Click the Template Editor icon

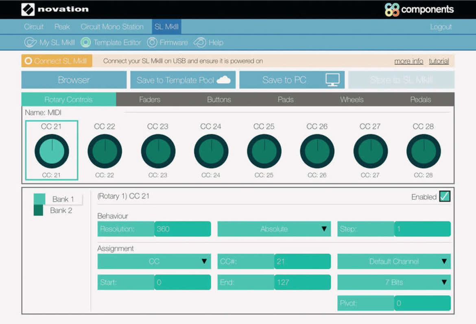(85, 43)
